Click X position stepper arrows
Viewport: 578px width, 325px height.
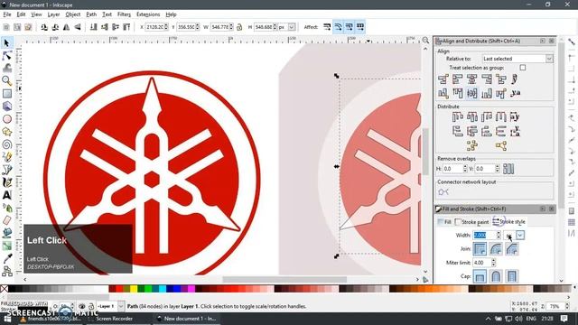coord(166,27)
